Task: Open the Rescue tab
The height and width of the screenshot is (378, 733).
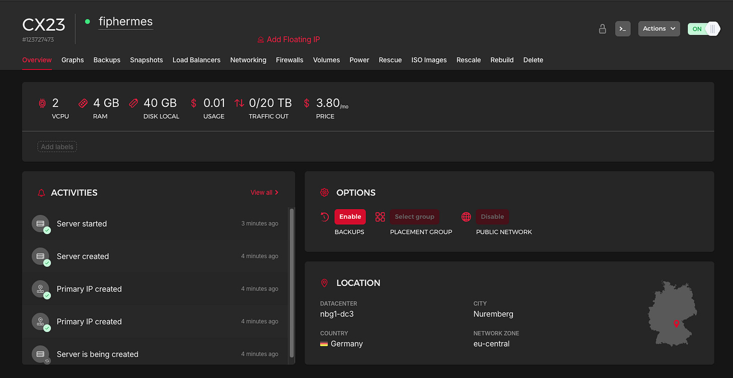Action: (390, 60)
